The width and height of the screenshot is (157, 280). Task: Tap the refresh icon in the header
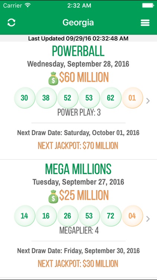tap(12, 23)
